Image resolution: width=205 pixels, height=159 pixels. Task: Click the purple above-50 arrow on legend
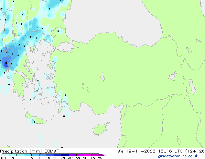tap(102, 155)
